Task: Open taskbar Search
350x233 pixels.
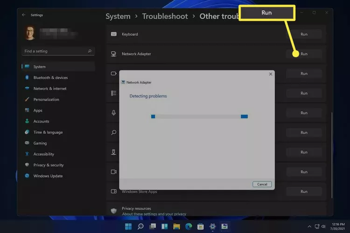Action: [x=140, y=226]
